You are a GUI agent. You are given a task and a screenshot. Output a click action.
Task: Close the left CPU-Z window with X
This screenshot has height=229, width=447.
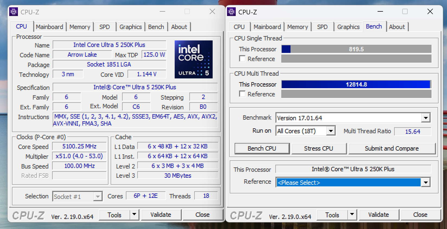pyautogui.click(x=212, y=11)
